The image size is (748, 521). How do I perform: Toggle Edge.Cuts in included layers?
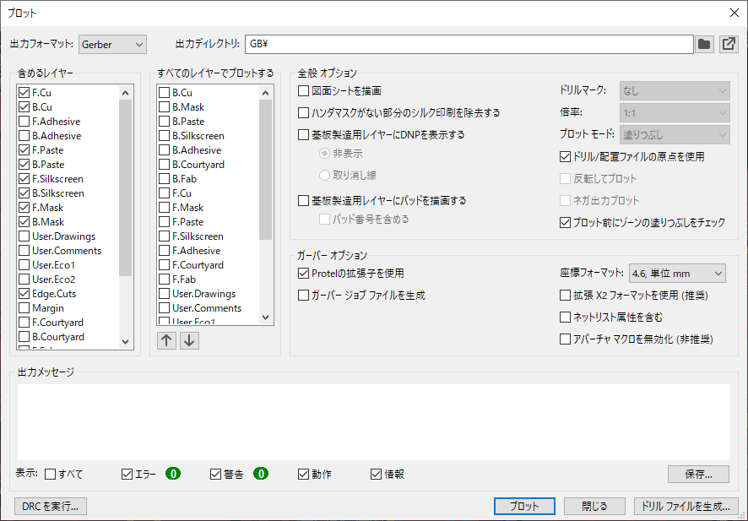[24, 293]
